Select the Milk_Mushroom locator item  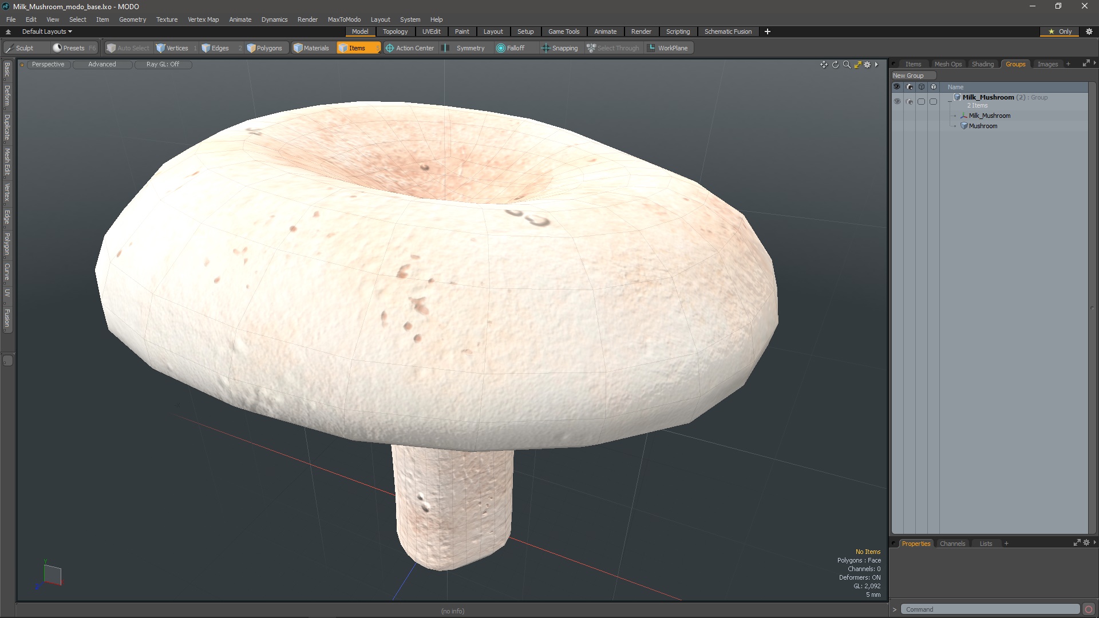point(989,116)
